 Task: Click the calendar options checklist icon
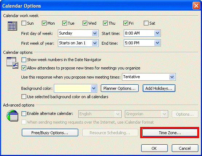(x=12, y=63)
